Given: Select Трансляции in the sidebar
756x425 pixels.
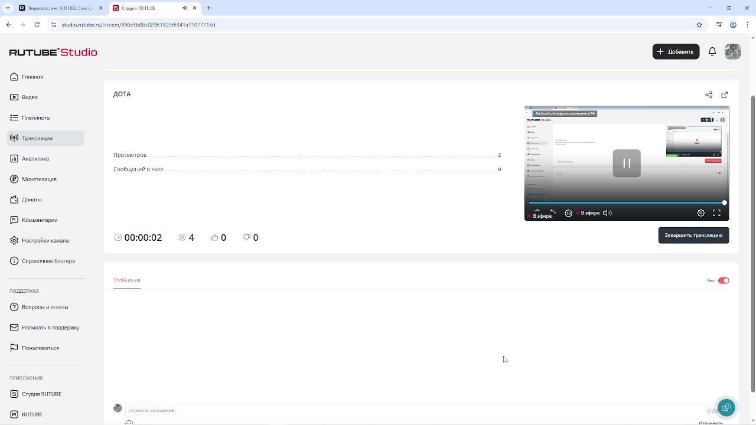Looking at the screenshot, I should pyautogui.click(x=45, y=138).
